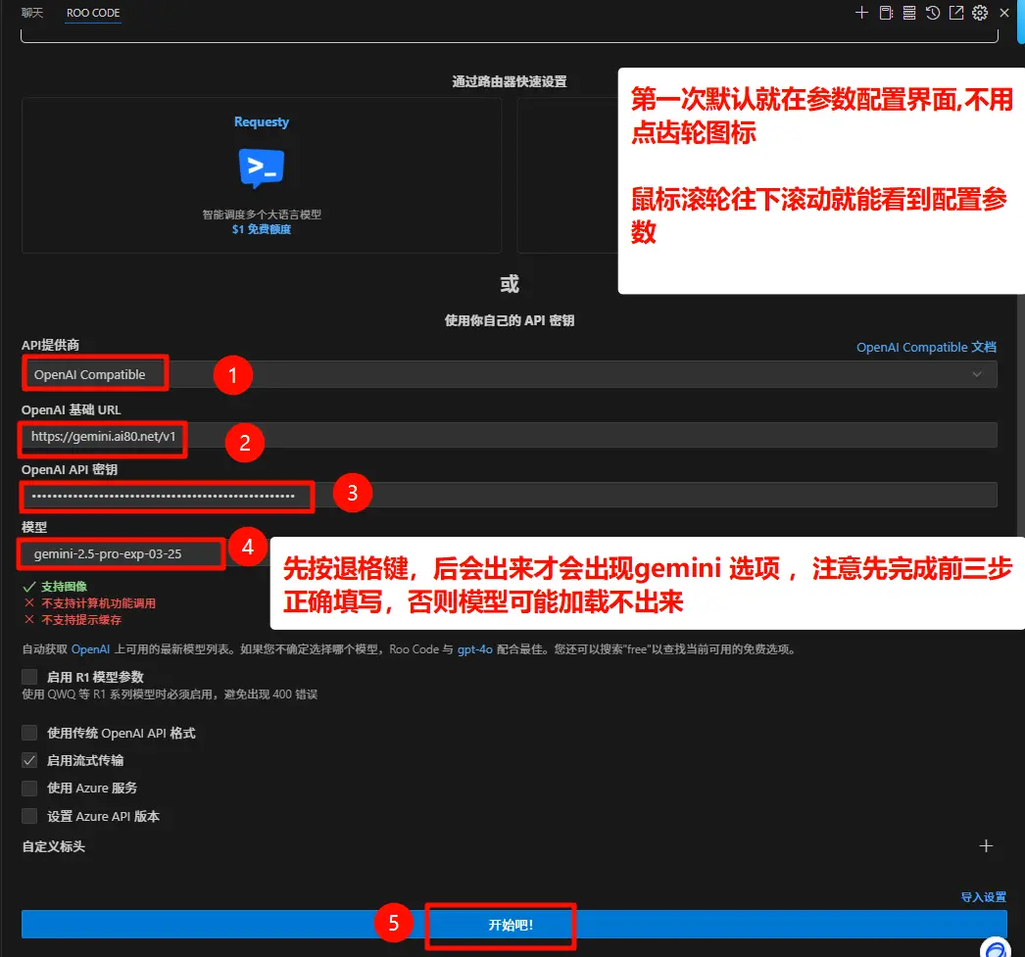Click the $1 免费额度 text on Requesty card
Screen dimensions: 1025x957
(262, 229)
